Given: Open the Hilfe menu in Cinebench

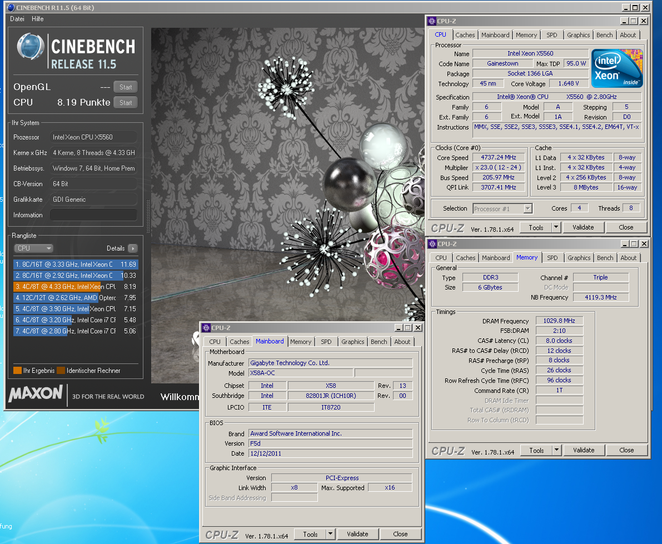Looking at the screenshot, I should click(x=38, y=18).
